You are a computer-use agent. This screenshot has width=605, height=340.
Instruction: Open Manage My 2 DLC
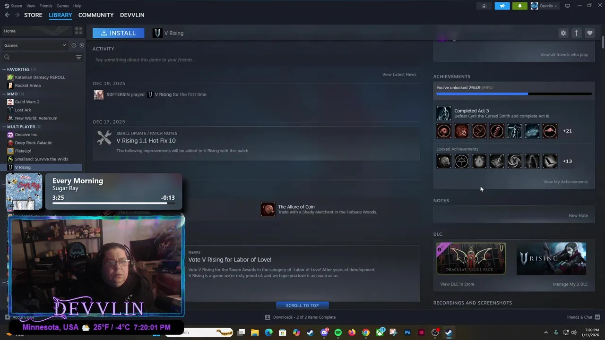(x=570, y=284)
